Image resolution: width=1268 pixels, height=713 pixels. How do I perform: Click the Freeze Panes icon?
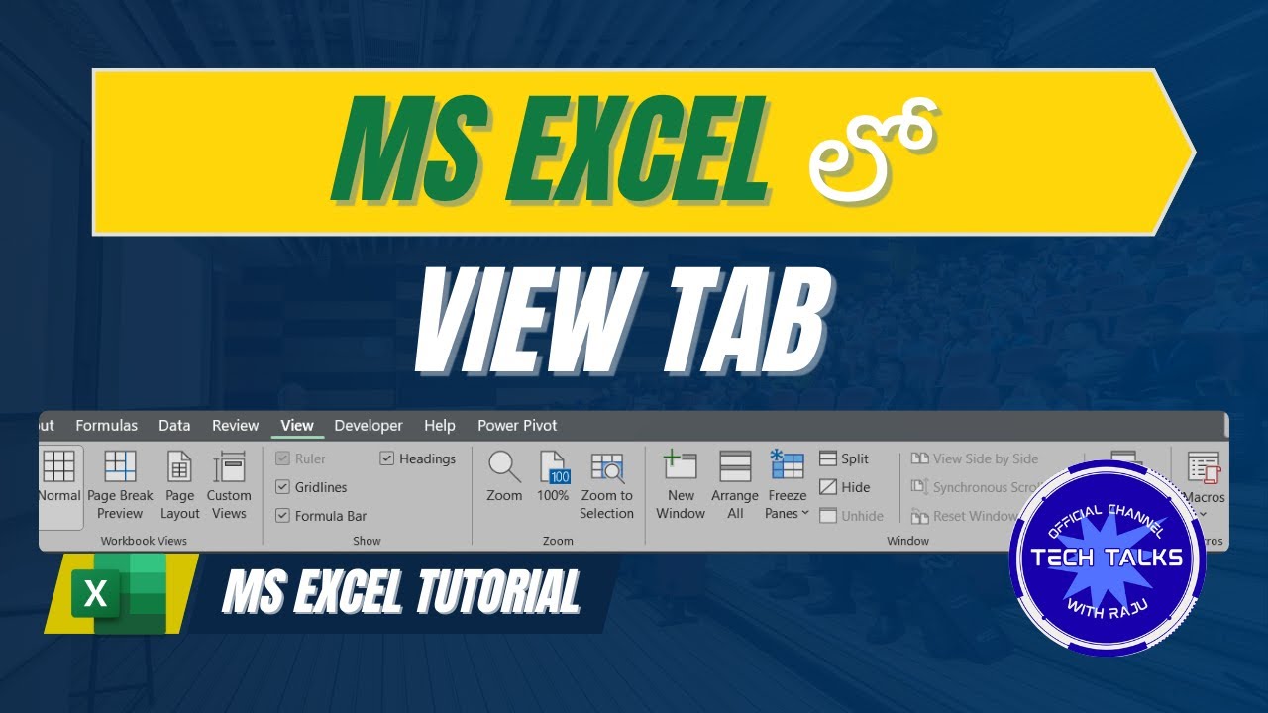click(787, 466)
